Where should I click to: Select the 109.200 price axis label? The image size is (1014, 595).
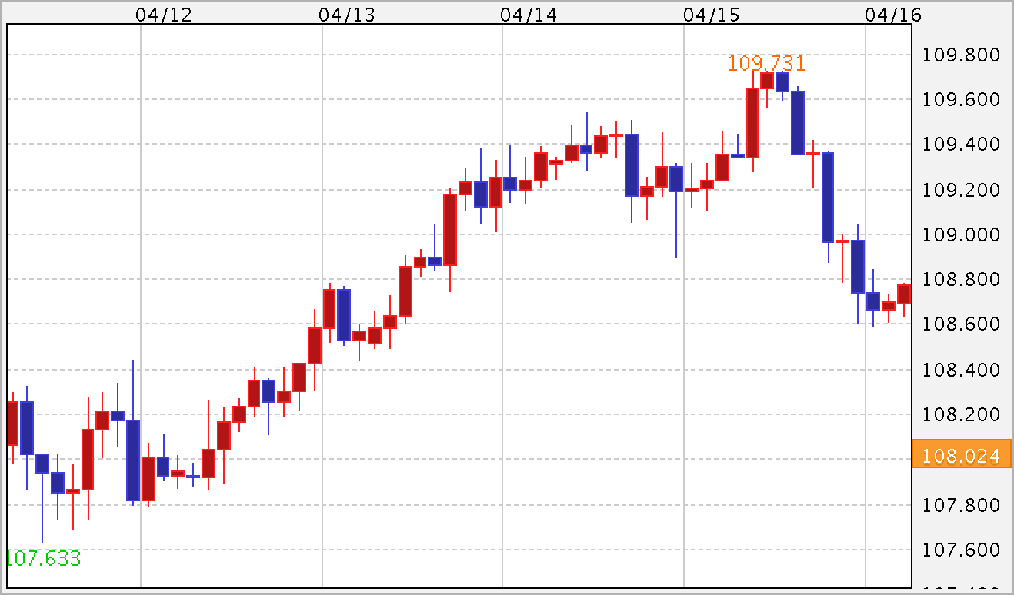pos(961,190)
